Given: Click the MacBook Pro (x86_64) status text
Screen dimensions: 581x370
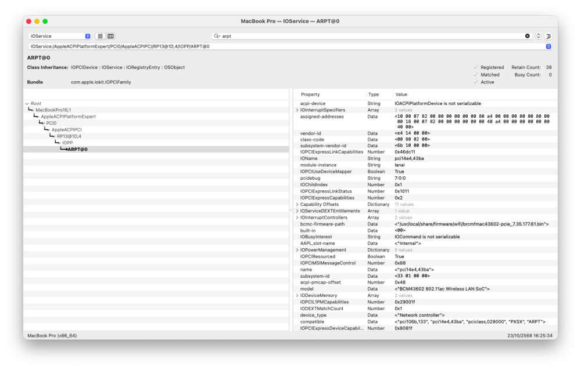Looking at the screenshot, I should pos(52,336).
